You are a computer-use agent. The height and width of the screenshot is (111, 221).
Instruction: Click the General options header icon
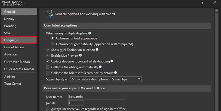point(49,14)
